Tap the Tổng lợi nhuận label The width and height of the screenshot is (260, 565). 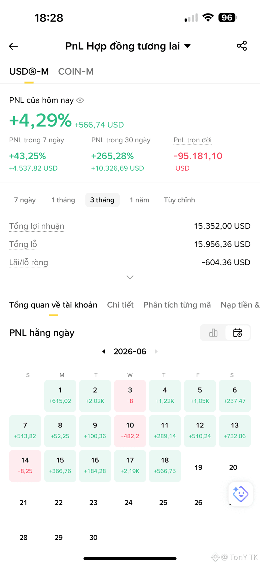pos(37,226)
